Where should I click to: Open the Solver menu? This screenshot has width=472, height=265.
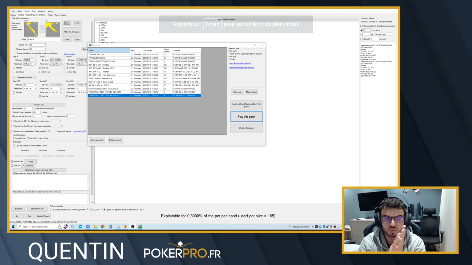pyautogui.click(x=20, y=11)
